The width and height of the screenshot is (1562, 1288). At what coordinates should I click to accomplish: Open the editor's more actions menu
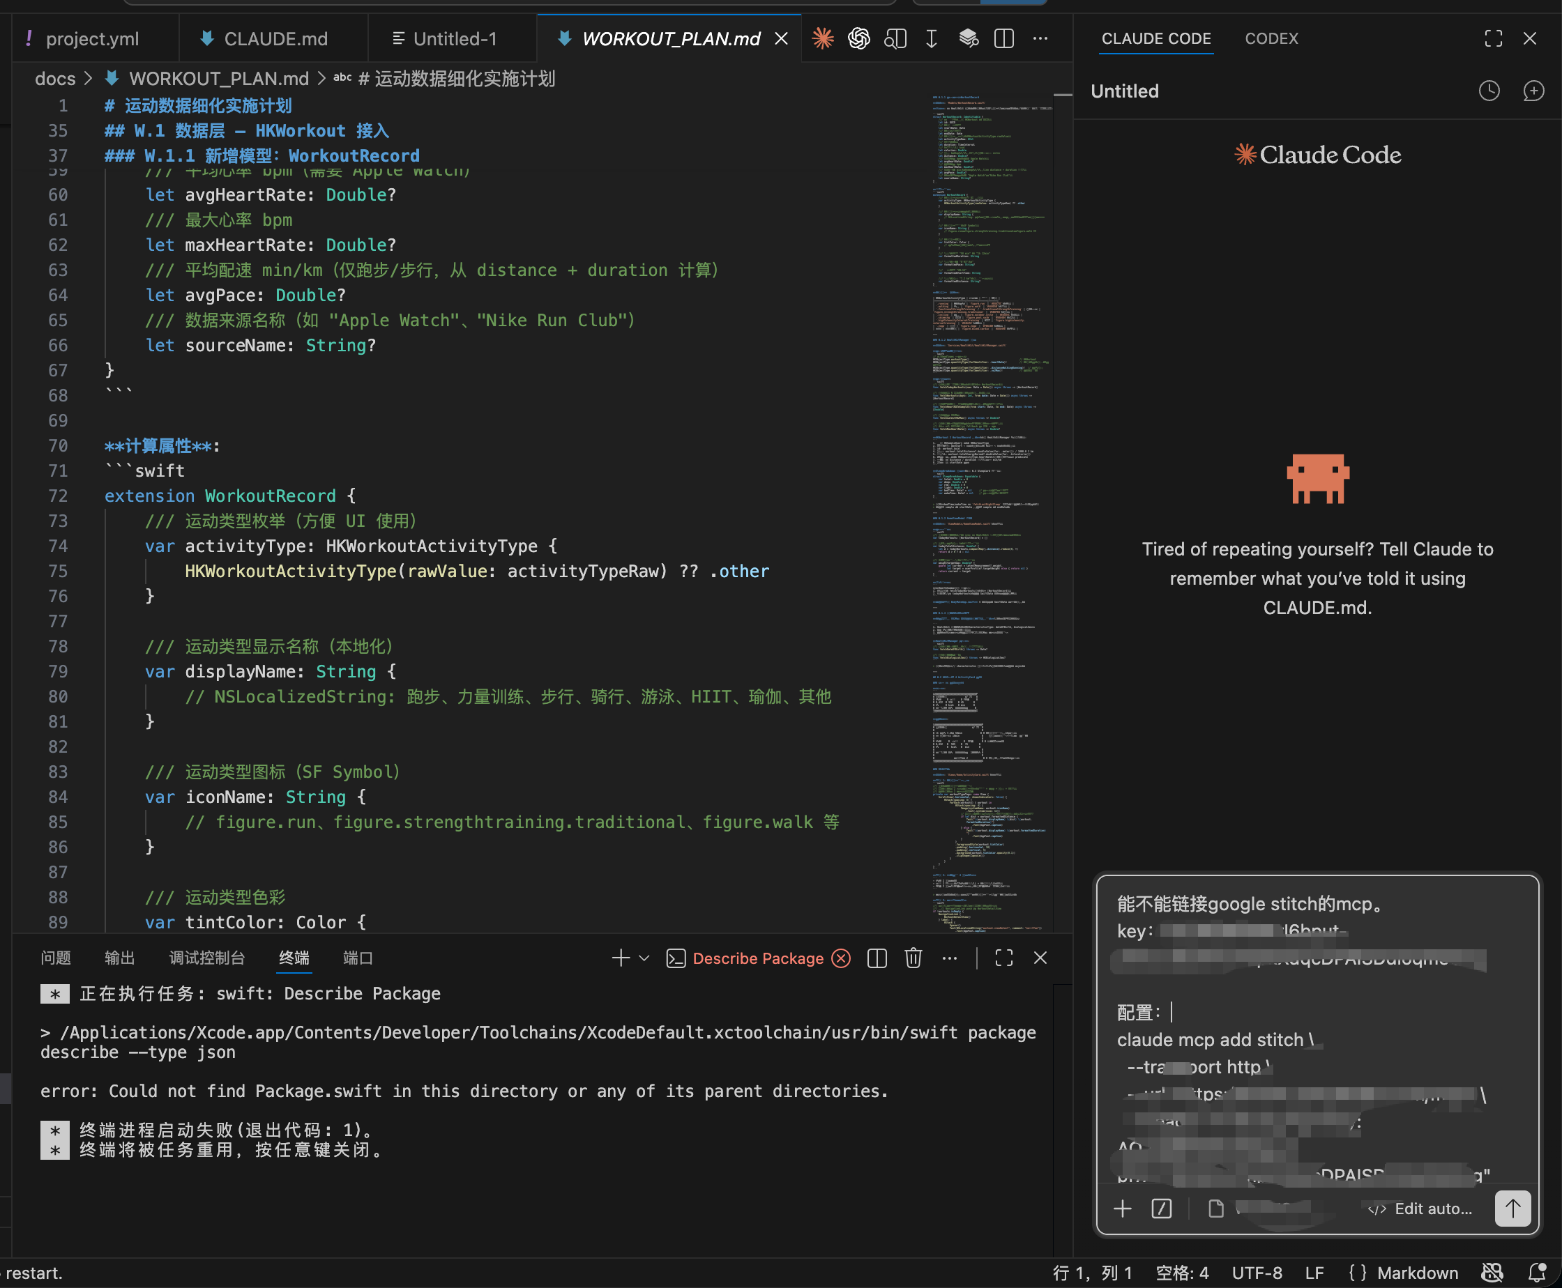(1040, 38)
